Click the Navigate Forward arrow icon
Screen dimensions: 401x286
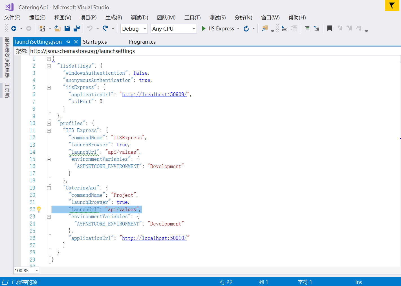29,28
